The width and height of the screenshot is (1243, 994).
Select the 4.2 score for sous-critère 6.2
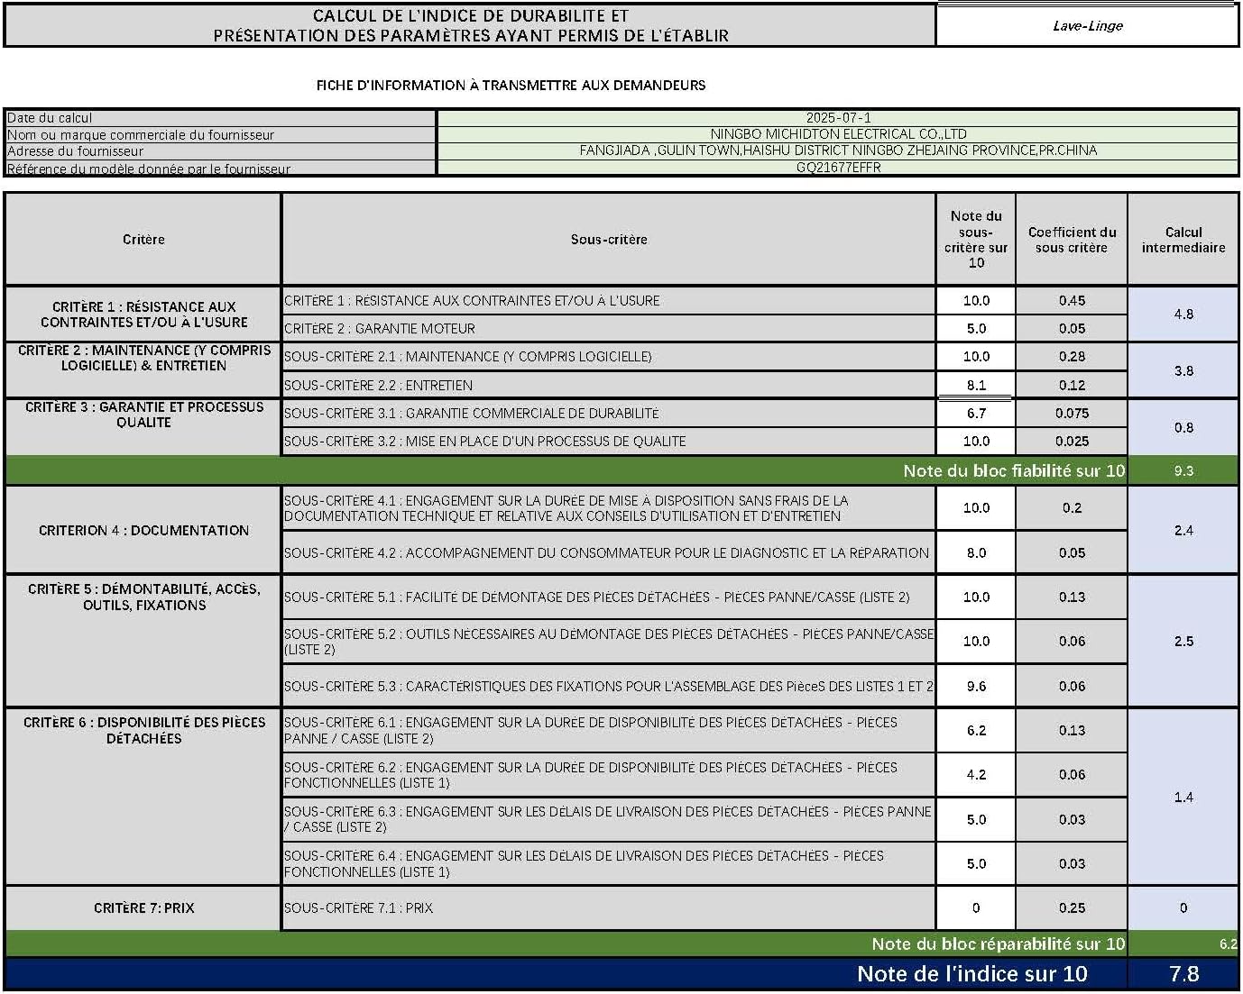pos(976,775)
